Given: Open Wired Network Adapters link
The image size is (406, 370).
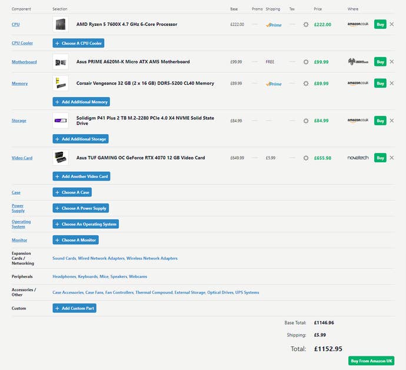Looking at the screenshot, I should click(x=101, y=258).
